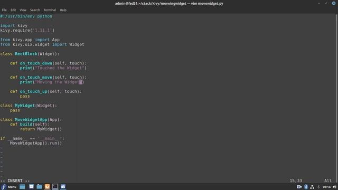This screenshot has width=338, height=190.
Task: Click 'kivy.app' module name
Action: [22, 40]
